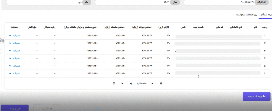Click the ردیف column header
Image resolution: width=272 pixels, height=111 pixels.
tap(265, 27)
